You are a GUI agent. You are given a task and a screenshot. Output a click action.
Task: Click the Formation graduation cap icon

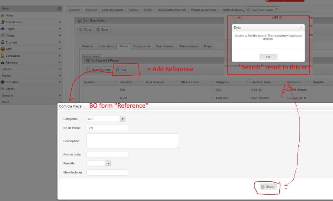pyautogui.click(x=3, y=82)
